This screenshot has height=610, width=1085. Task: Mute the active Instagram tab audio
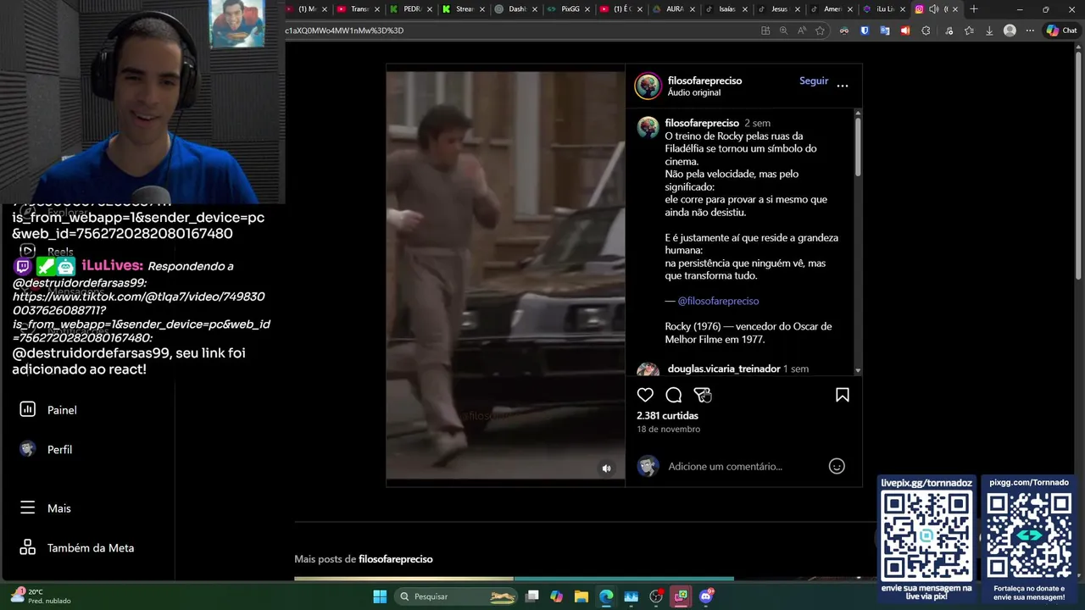coord(933,9)
